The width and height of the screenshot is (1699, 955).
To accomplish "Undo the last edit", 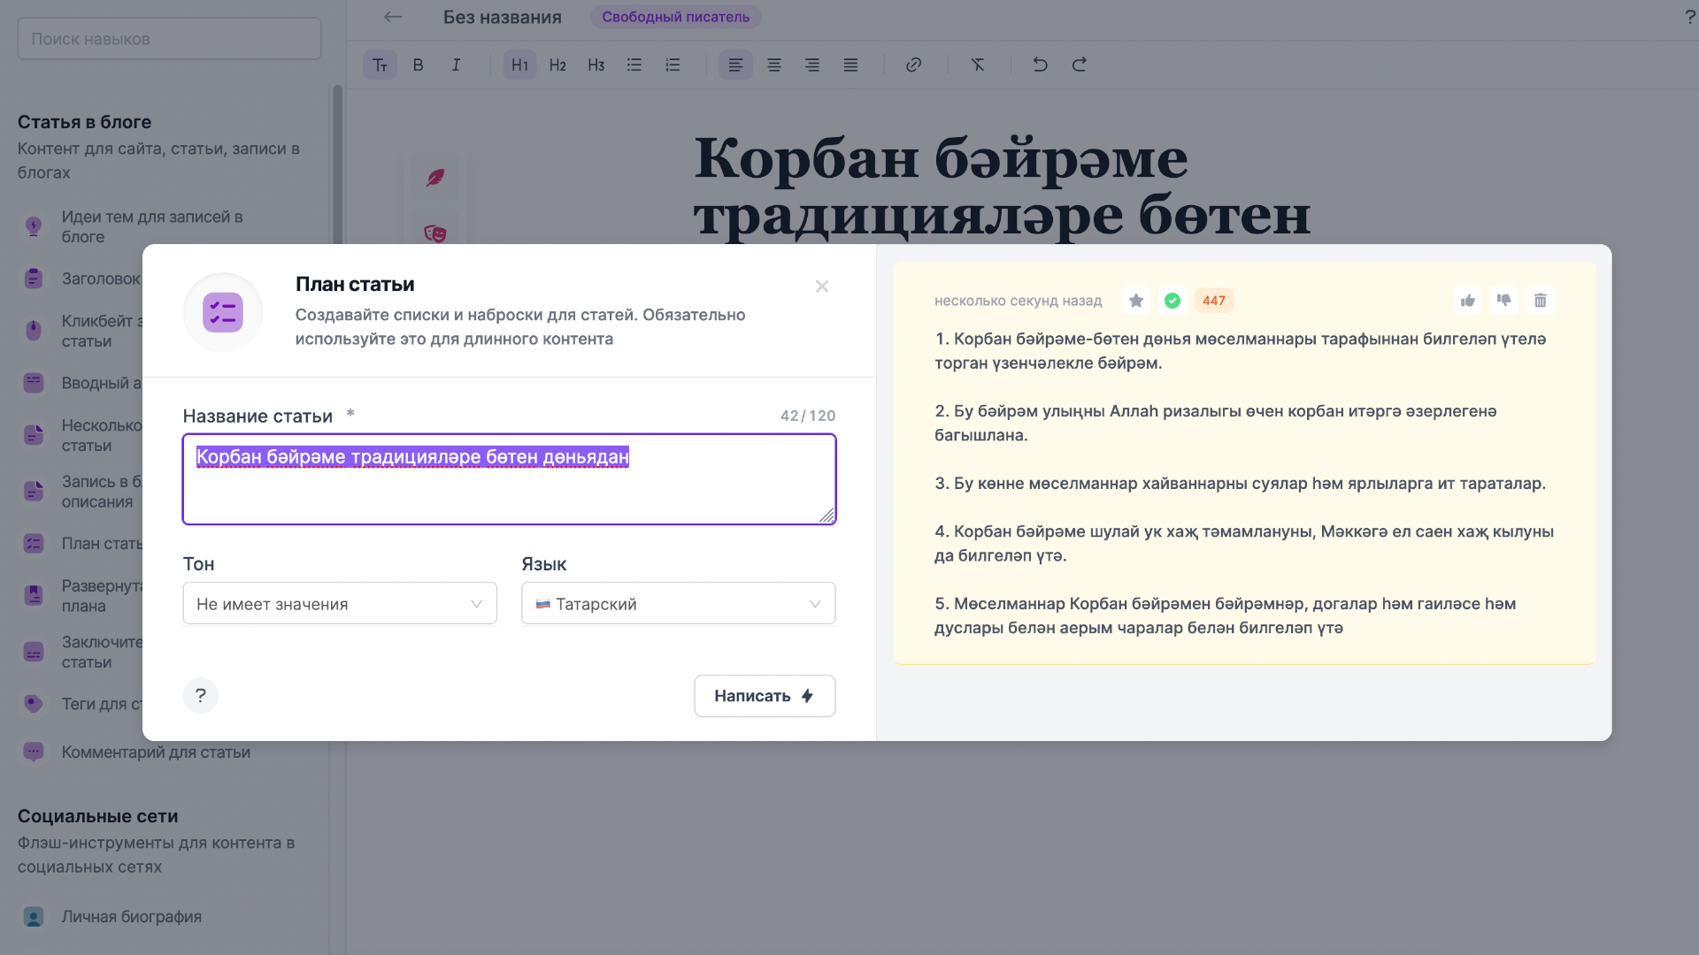I will [x=1041, y=65].
